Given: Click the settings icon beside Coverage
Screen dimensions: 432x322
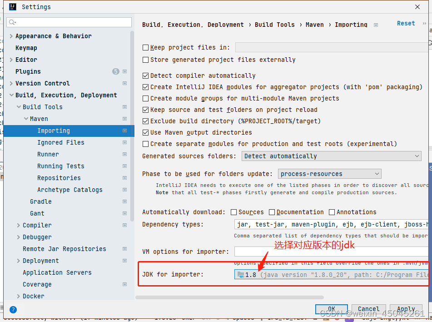Looking at the screenshot, I should click(x=124, y=284).
